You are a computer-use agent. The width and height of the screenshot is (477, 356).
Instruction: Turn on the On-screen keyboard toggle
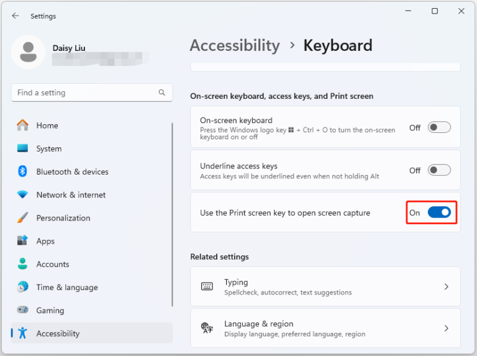pyautogui.click(x=439, y=127)
